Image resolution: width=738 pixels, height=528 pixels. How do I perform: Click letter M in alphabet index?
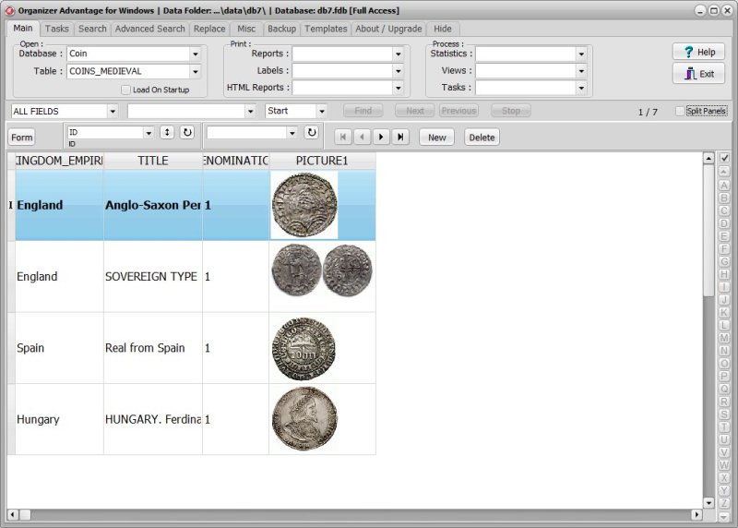pyautogui.click(x=724, y=338)
